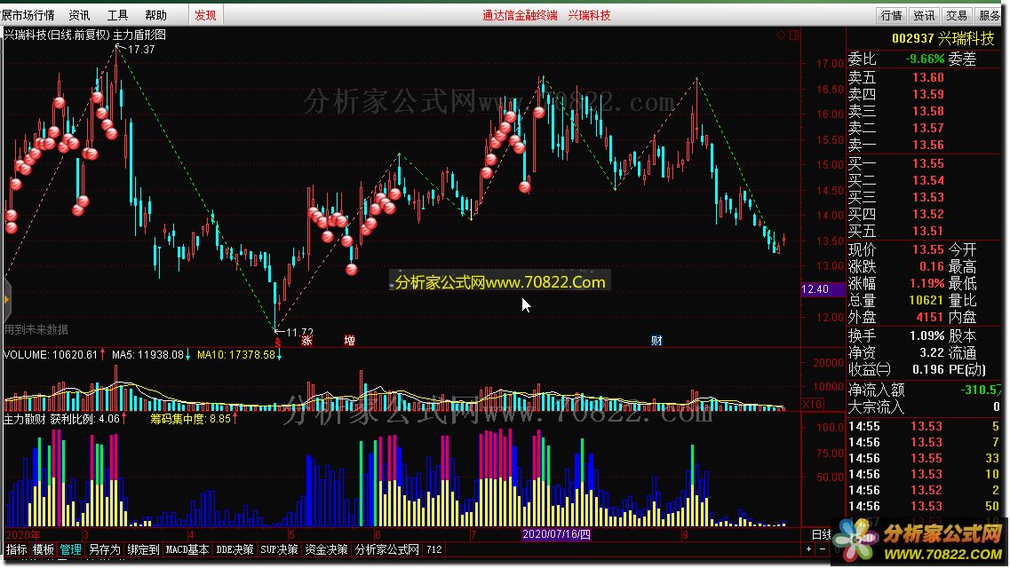Click the 总量 10621 value
Image resolution: width=1010 pixels, height=568 pixels.
(926, 300)
